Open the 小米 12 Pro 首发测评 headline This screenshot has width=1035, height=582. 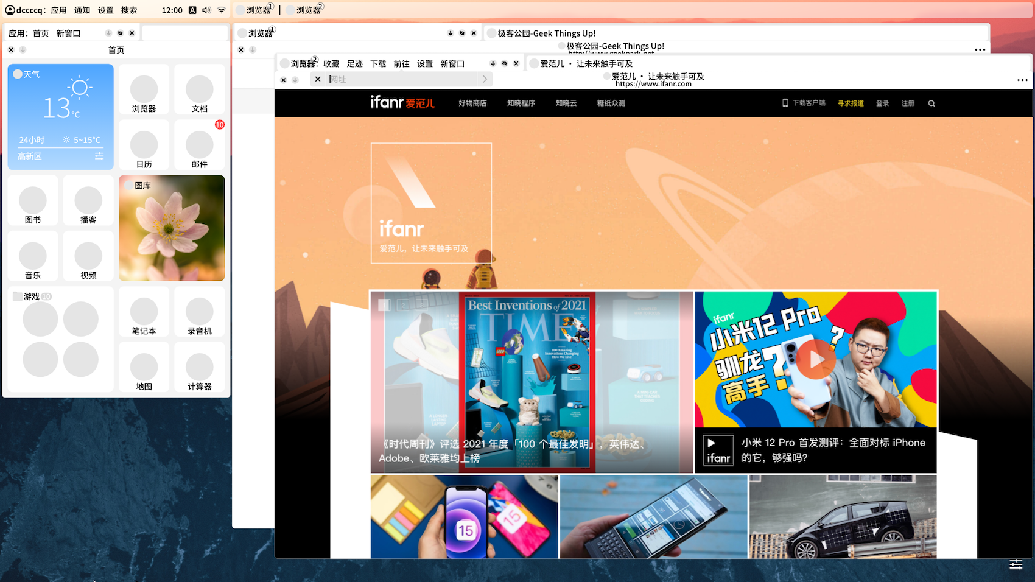833,450
